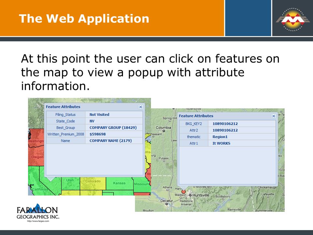
Task: Click 'COMPANY NAME (2179)' value
Action: coord(111,141)
